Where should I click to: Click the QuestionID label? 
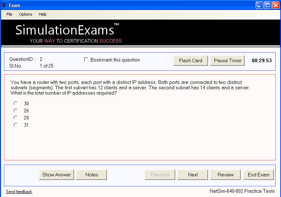coord(22,59)
